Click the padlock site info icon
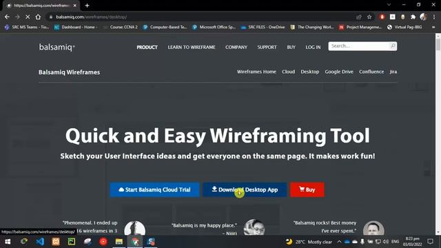Screen dimensions: 441x248 click(51, 17)
